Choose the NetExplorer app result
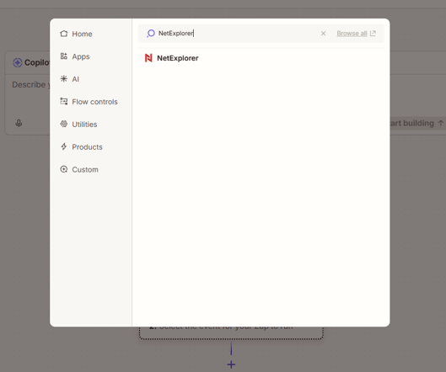The width and height of the screenshot is (446, 372). 261,58
